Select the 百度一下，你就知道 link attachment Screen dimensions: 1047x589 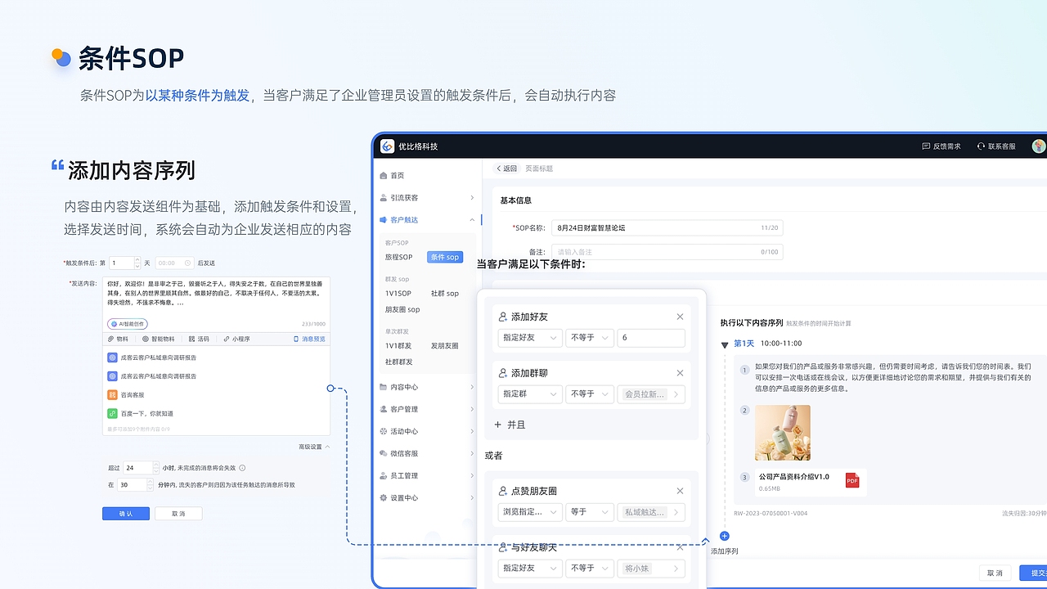(140, 414)
